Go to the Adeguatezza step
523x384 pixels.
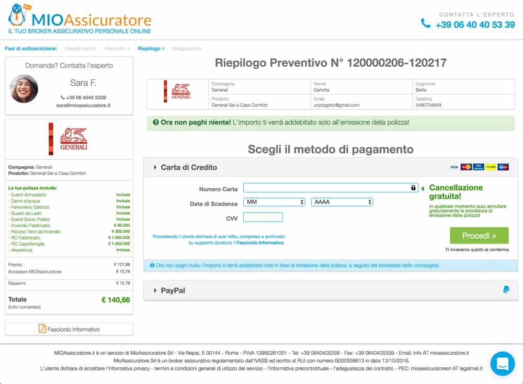click(187, 49)
